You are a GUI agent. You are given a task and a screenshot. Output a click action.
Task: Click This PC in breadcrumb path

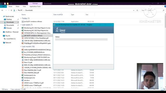click(x=20, y=10)
